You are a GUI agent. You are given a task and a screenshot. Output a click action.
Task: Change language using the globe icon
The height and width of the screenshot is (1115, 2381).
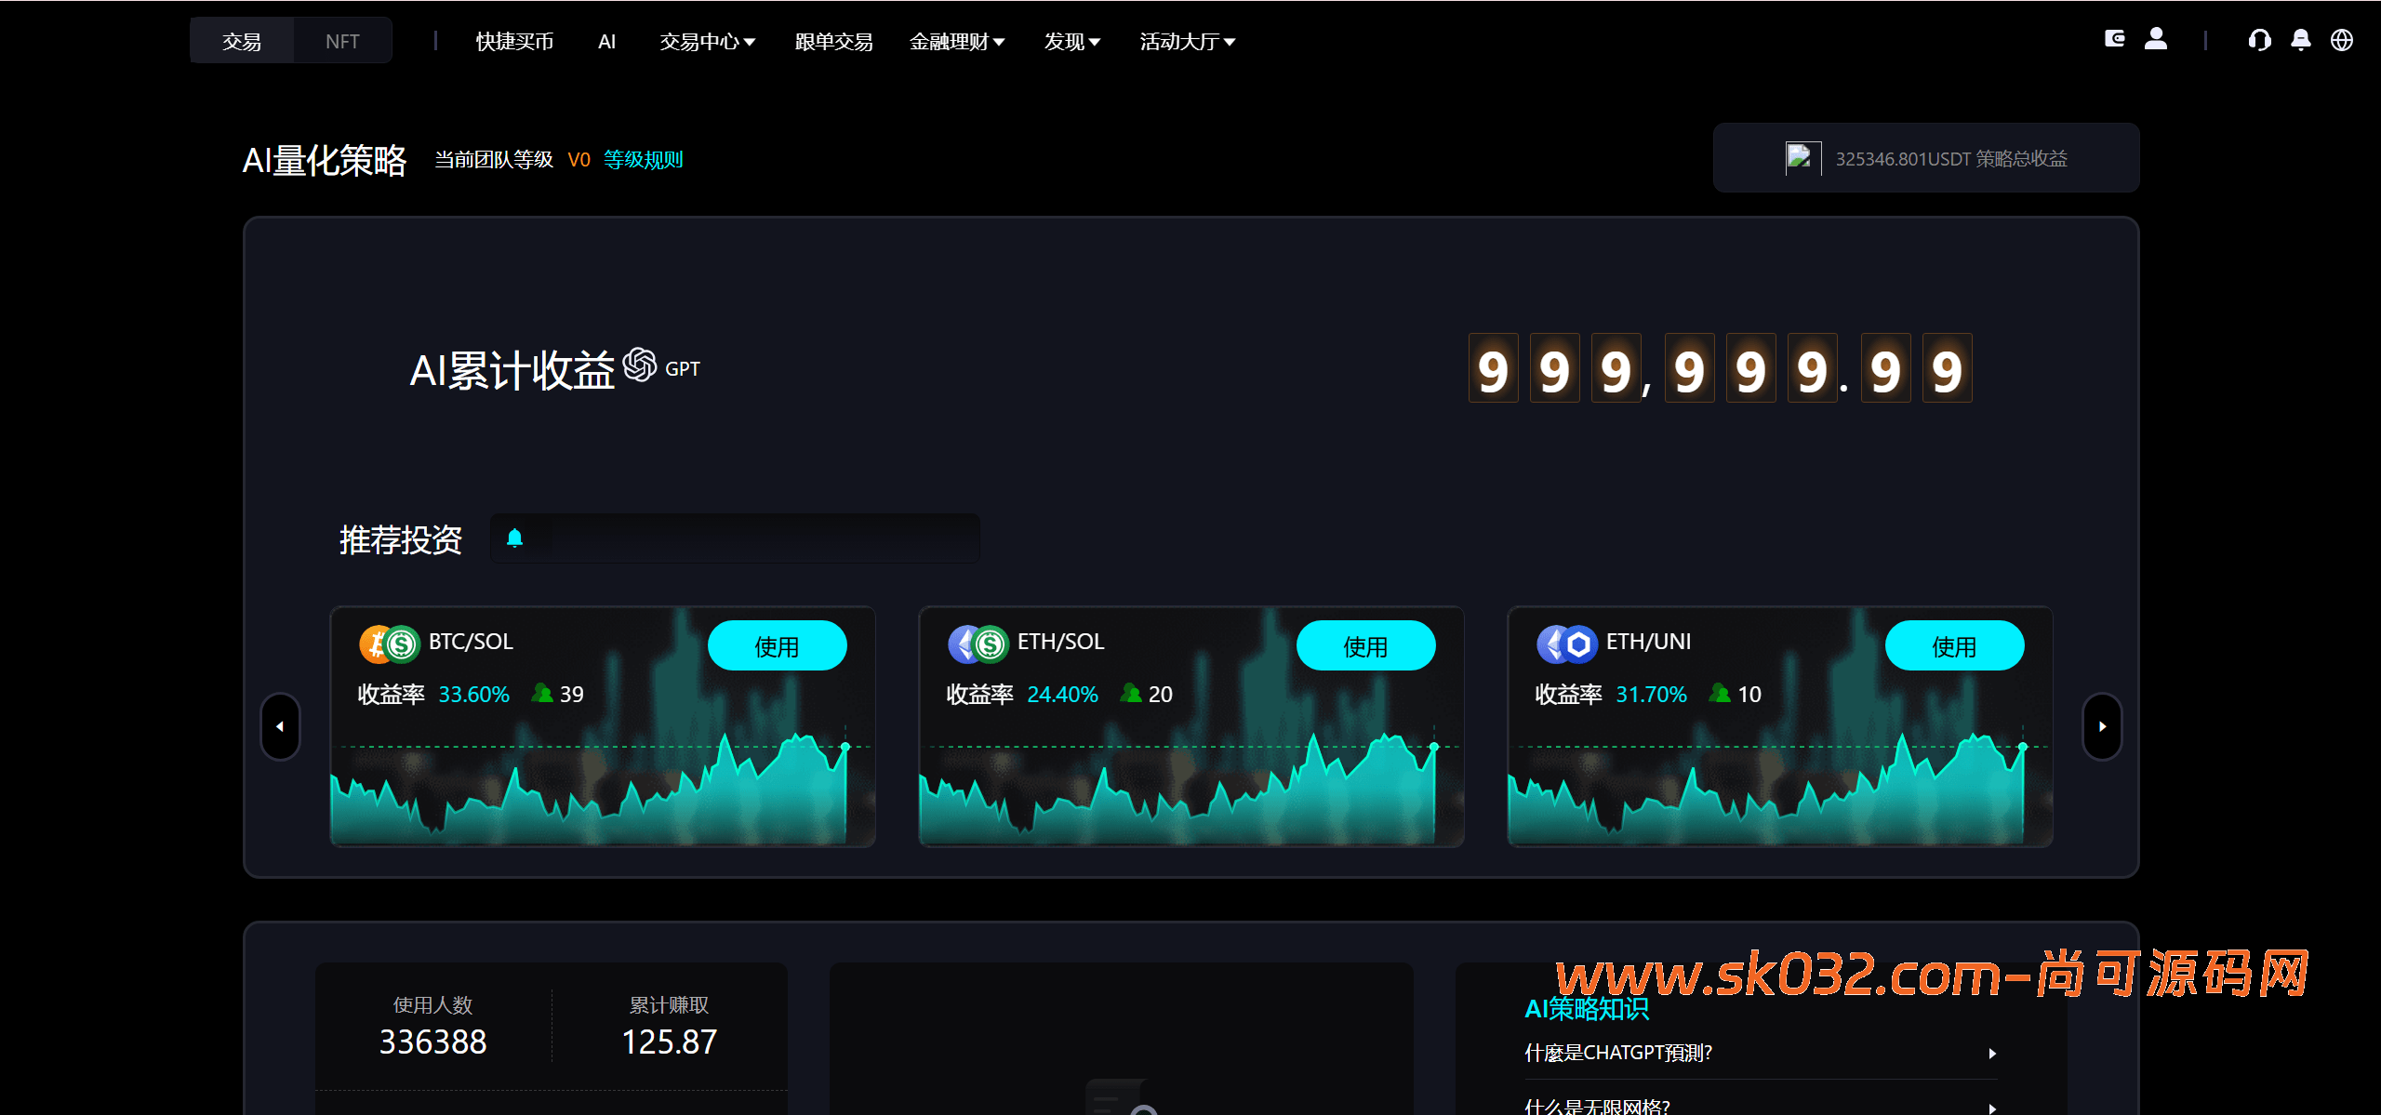[x=2344, y=39]
